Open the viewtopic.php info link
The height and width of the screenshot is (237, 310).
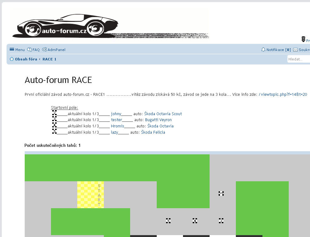[x=283, y=95]
